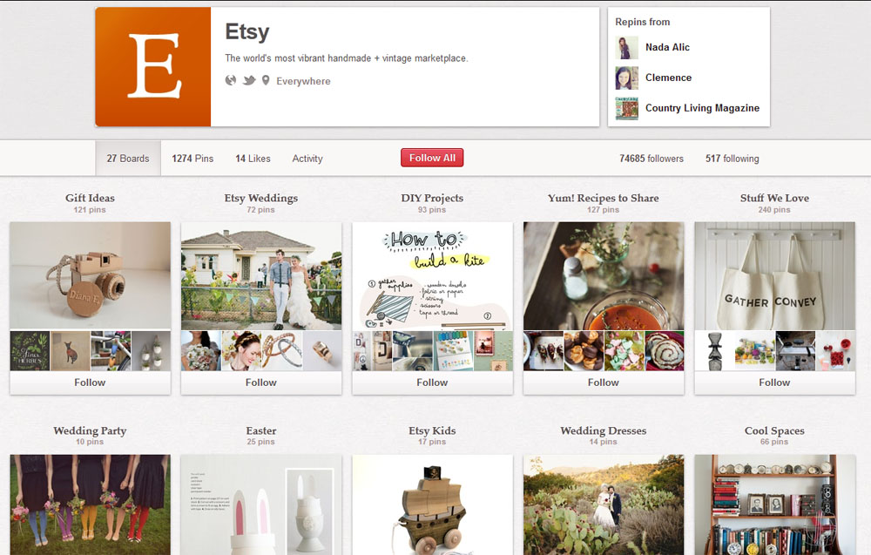Click Country Living Magazine avatar thumbnail
The height and width of the screenshot is (555, 871).
[626, 108]
